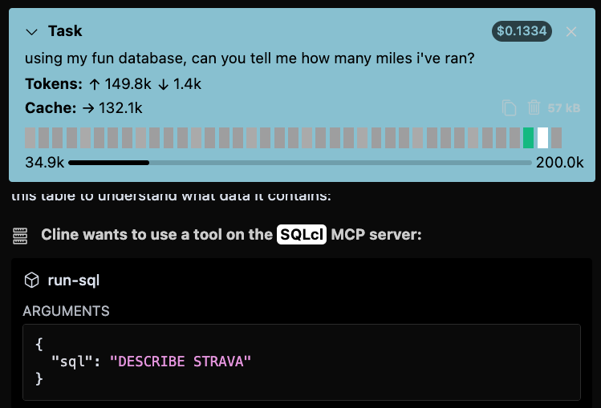601x408 pixels.
Task: Select the first gray timeline block
Action: pos(30,138)
